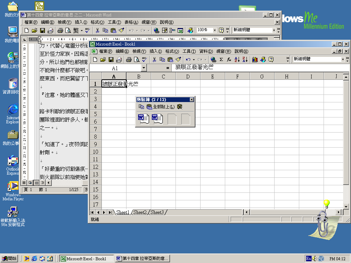Open Word font name dropdown
Screen dimensions: 351x263
coord(274,30)
